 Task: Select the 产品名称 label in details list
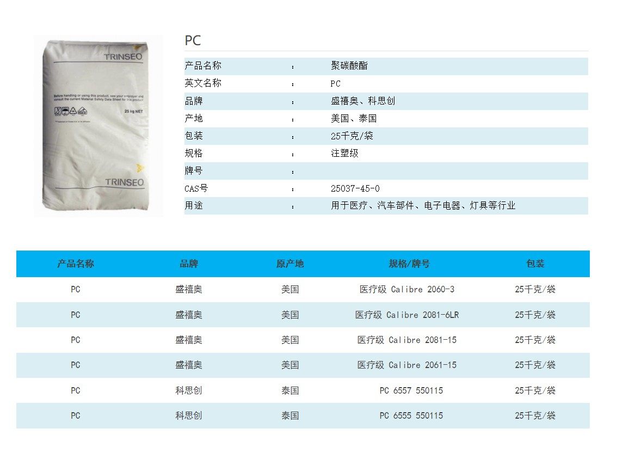point(203,66)
